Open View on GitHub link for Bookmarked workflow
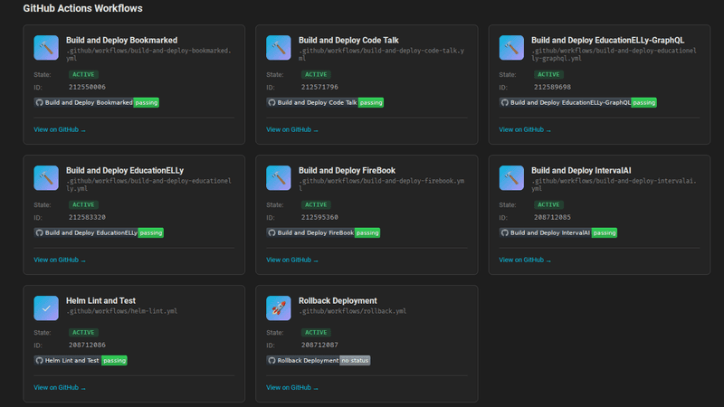724x407 pixels. click(60, 129)
